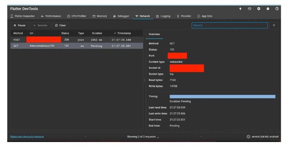Switch to the Provider tab
The image size is (285, 146).
[184, 16]
